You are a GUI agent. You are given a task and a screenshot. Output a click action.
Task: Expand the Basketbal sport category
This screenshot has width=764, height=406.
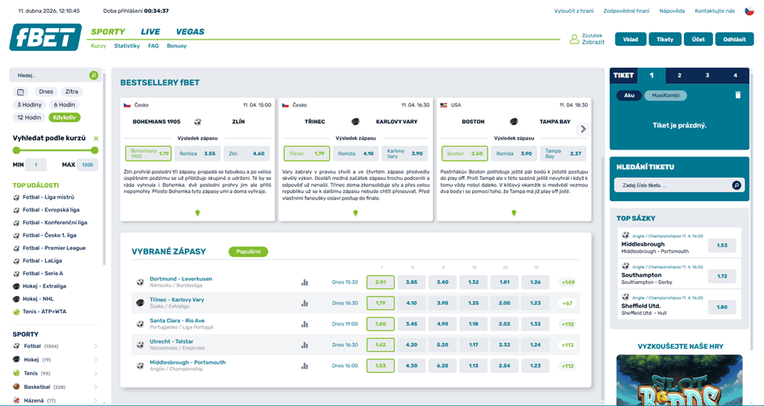click(x=95, y=387)
